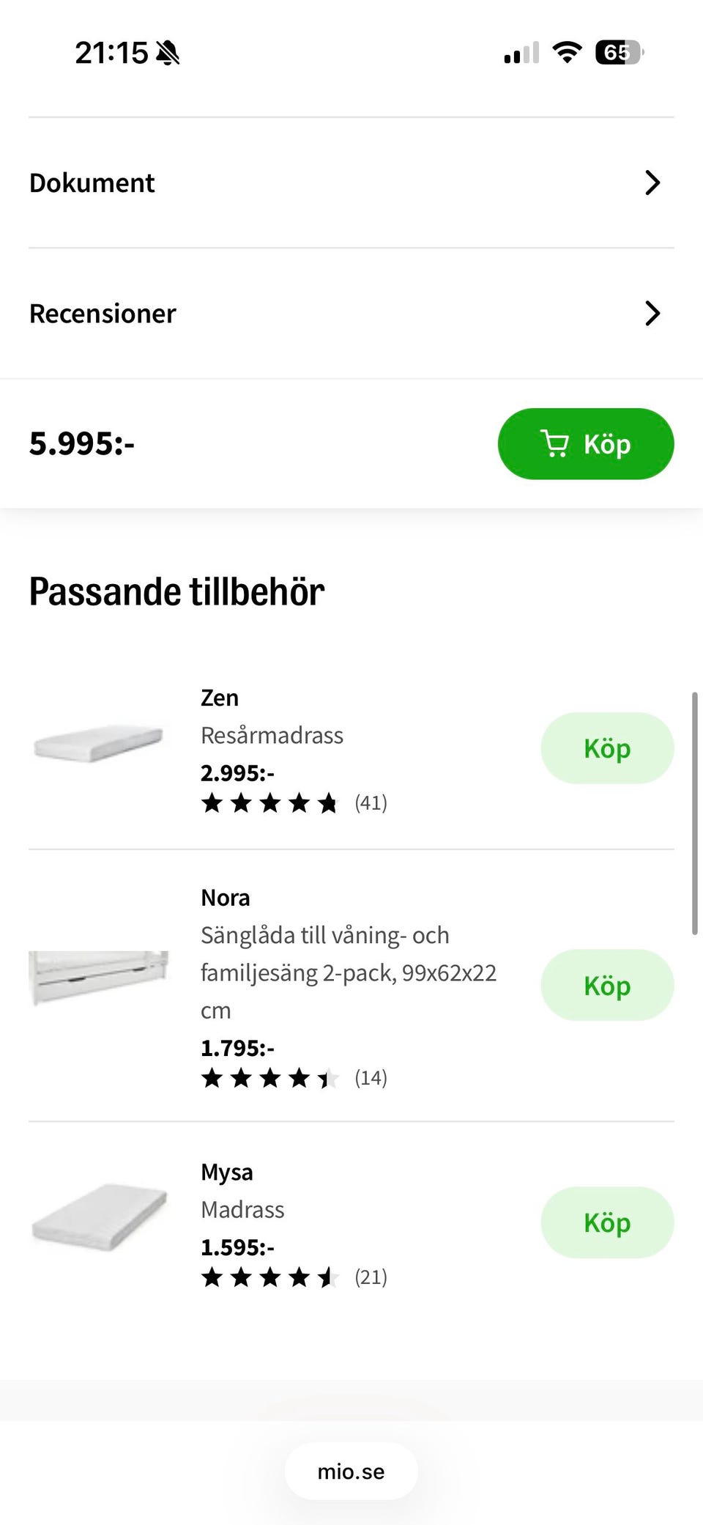Buy the Mysa madrass
The width and height of the screenshot is (703, 1525).
pyautogui.click(x=607, y=1222)
